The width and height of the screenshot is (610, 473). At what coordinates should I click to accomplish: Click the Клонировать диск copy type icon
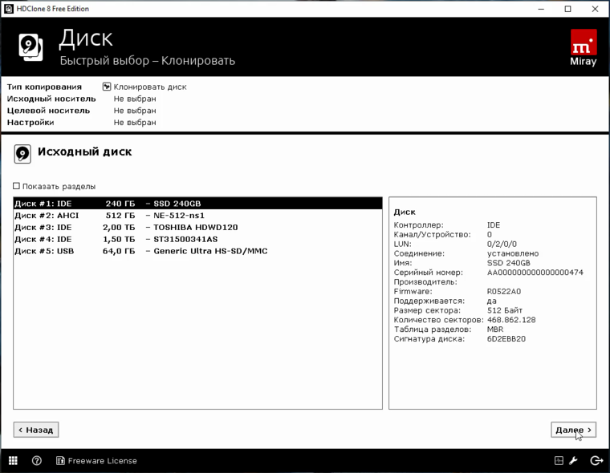107,87
